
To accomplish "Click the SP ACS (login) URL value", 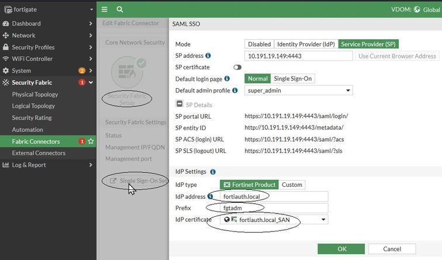I will (x=294, y=139).
